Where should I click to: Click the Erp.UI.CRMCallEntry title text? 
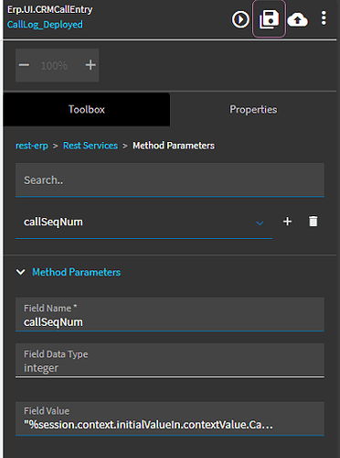click(x=49, y=10)
